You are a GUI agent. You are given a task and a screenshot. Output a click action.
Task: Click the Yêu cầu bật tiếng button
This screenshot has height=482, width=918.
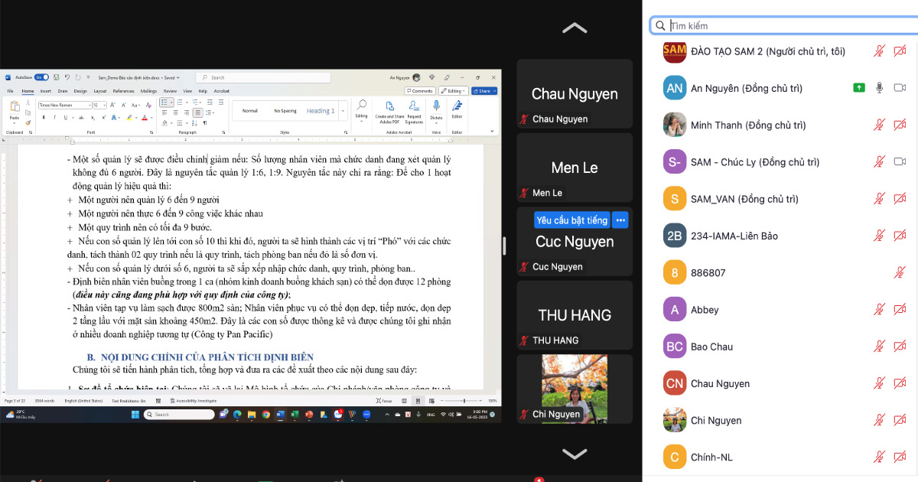(x=571, y=220)
